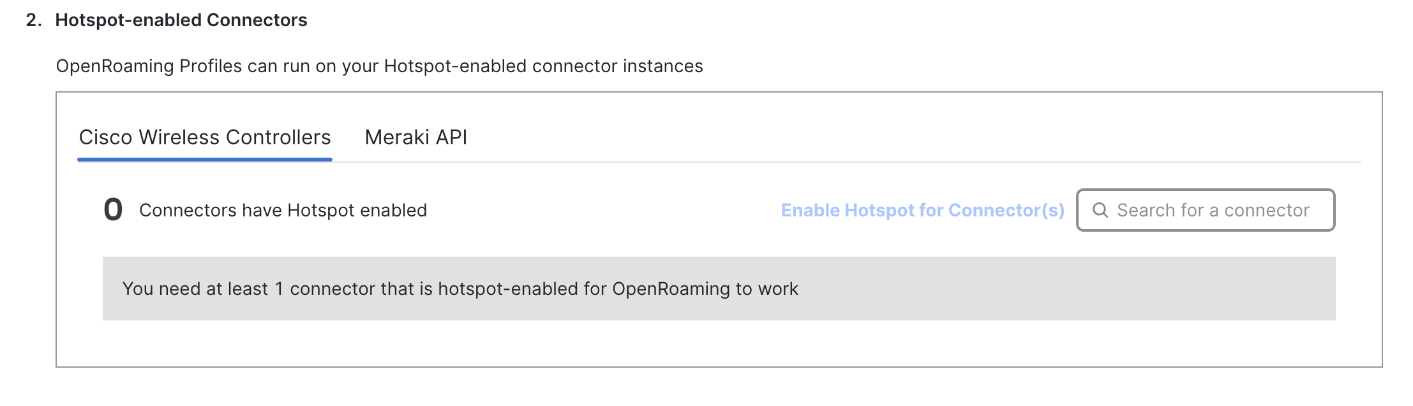Click the blue underline beneath the active tab
The width and height of the screenshot is (1413, 406).
coord(205,160)
